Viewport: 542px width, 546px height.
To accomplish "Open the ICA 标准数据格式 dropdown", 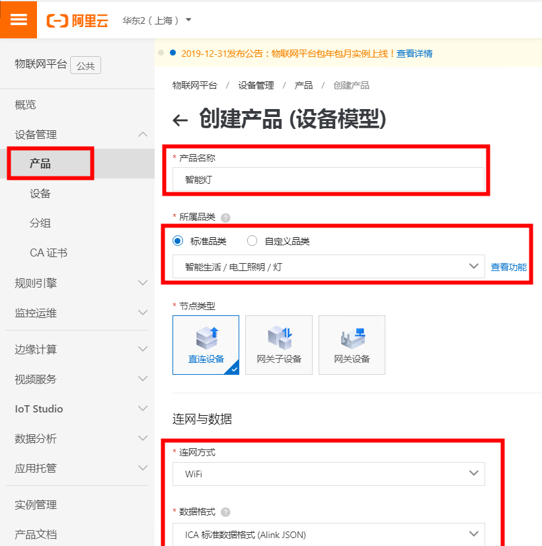I will (329, 534).
